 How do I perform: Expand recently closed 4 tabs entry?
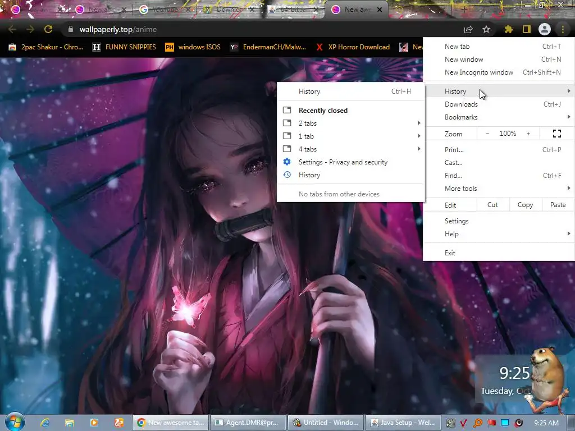pyautogui.click(x=351, y=149)
